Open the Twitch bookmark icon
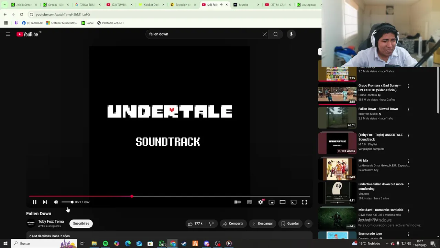 point(16,23)
